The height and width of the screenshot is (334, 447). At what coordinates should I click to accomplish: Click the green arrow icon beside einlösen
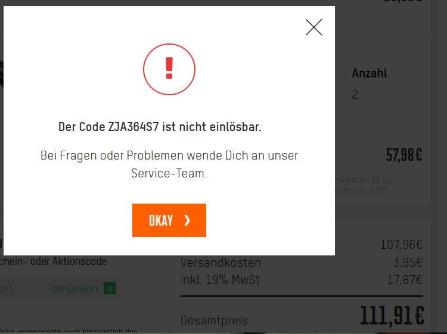pyautogui.click(x=110, y=288)
